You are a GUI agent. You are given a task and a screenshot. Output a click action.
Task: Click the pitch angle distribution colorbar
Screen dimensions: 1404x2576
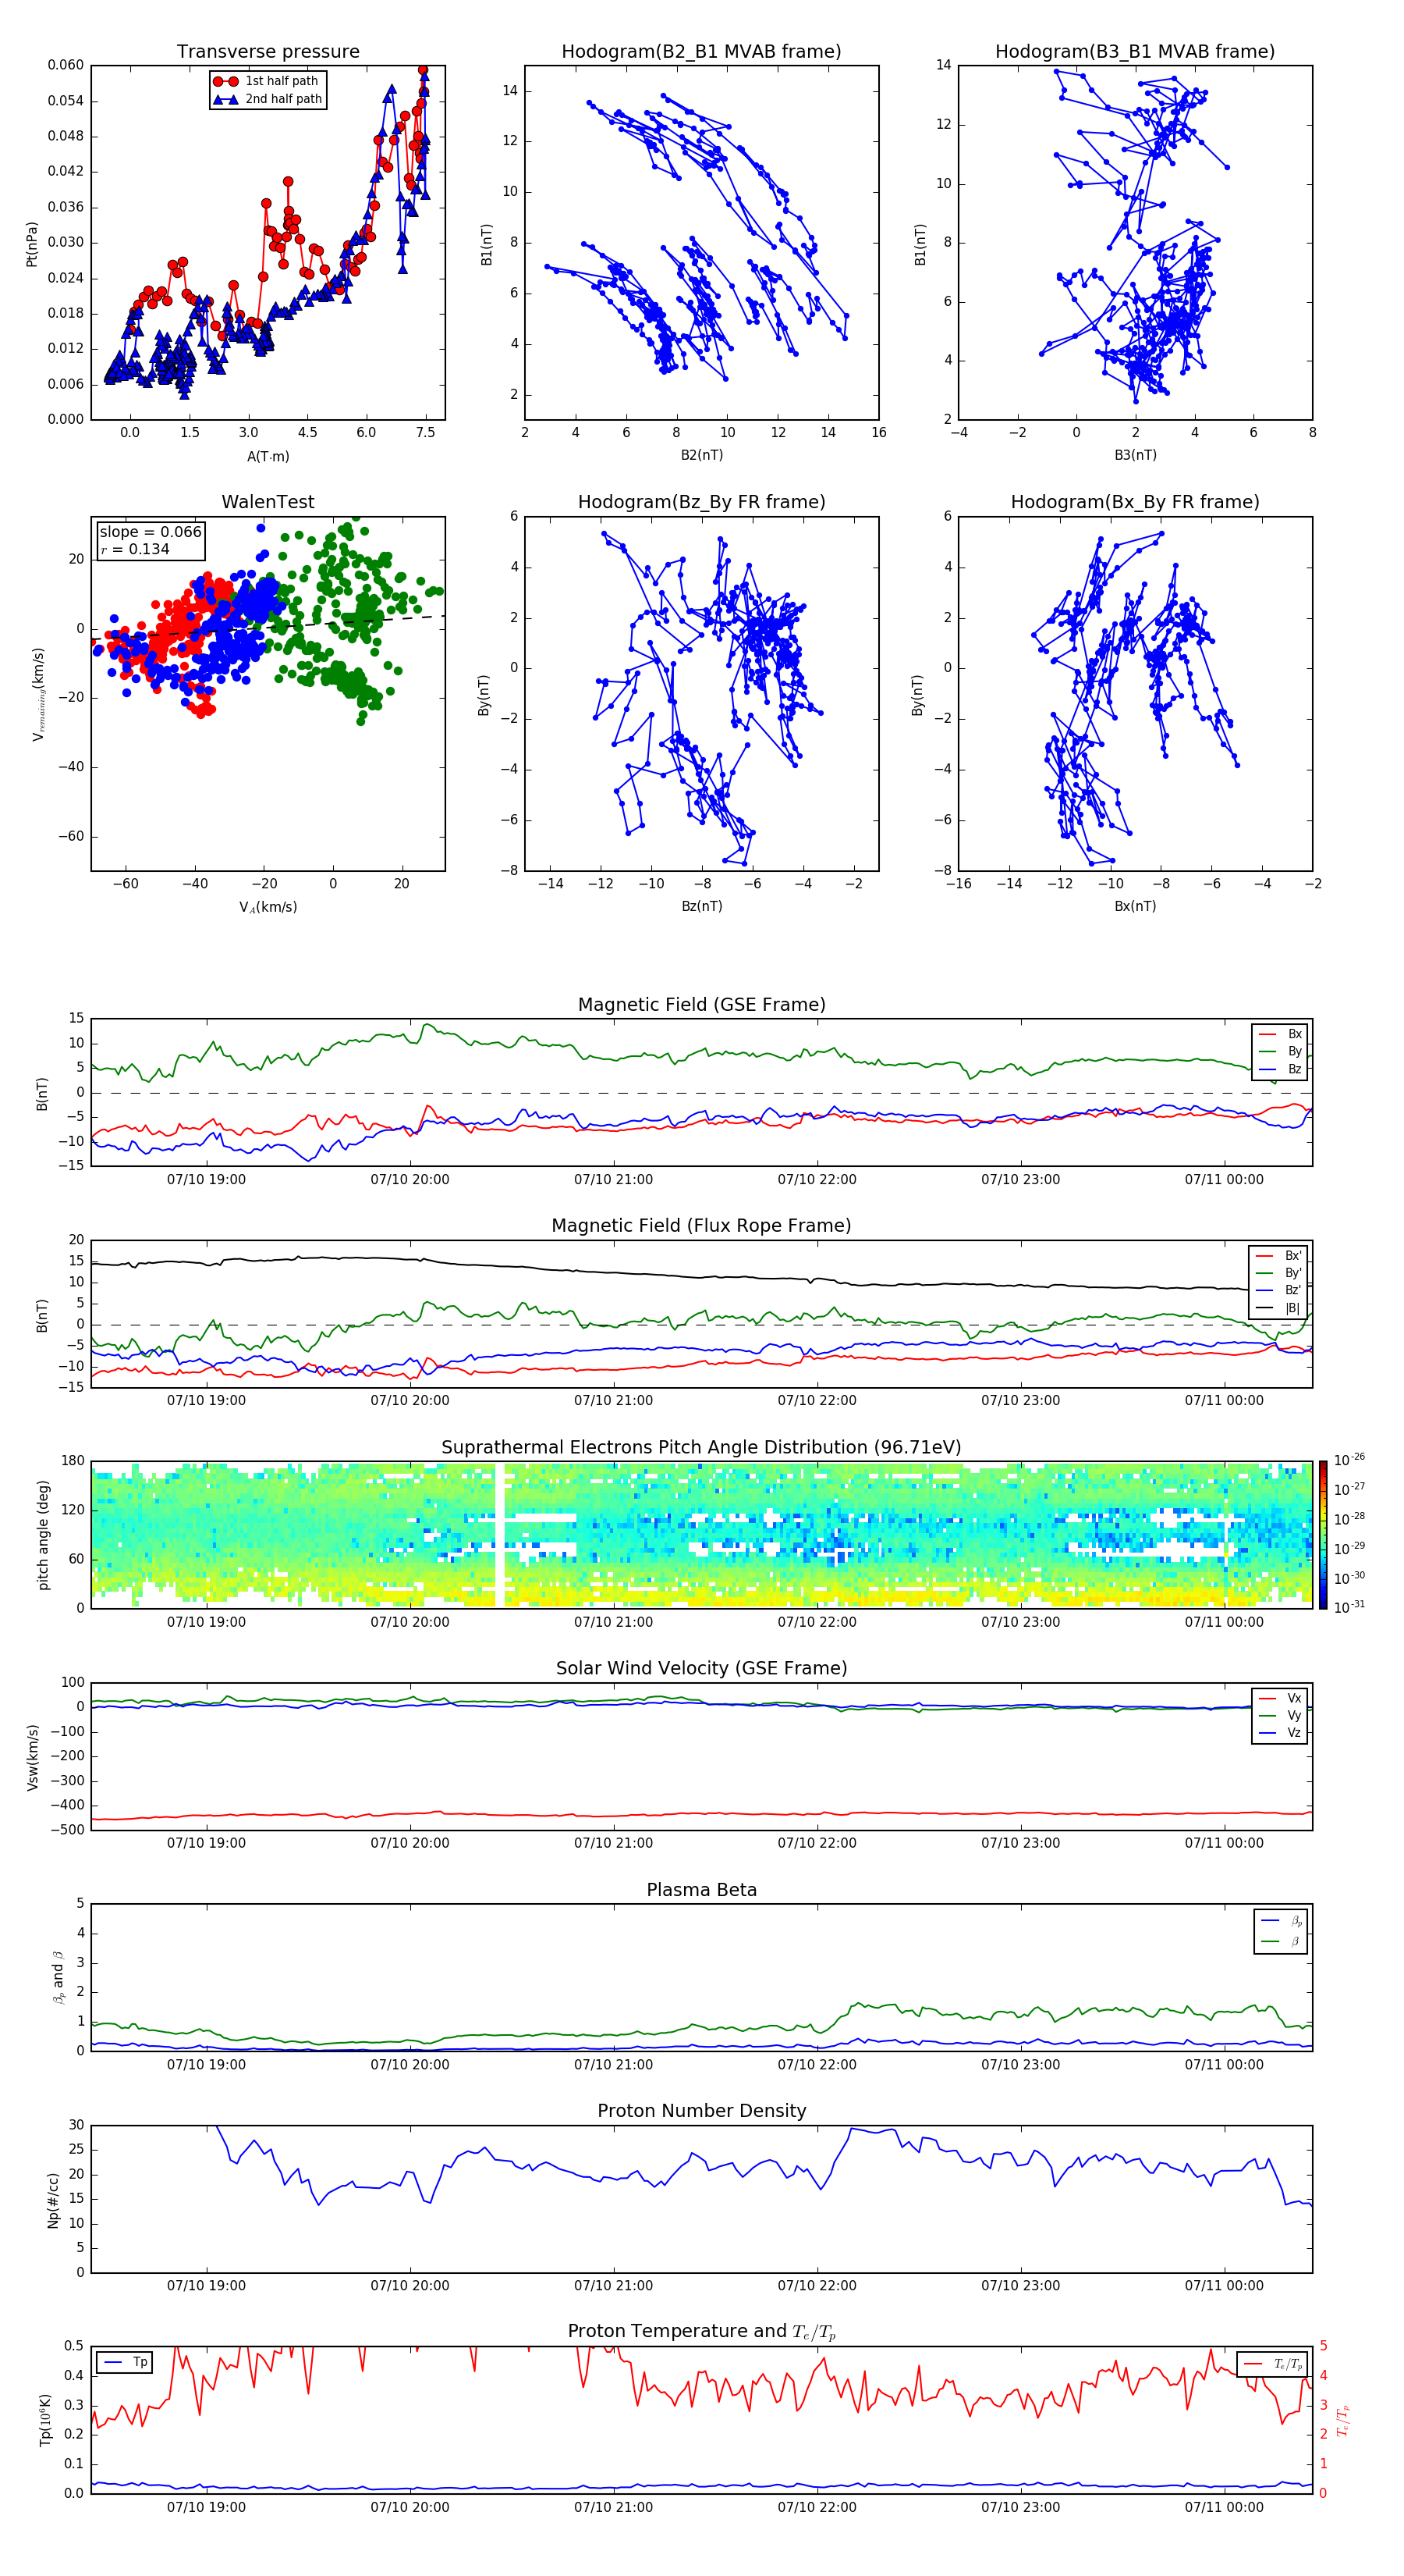(1323, 1534)
